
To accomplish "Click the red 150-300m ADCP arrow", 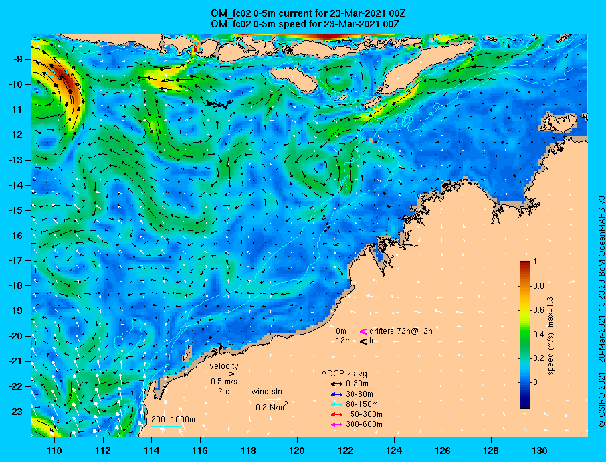I will (336, 414).
